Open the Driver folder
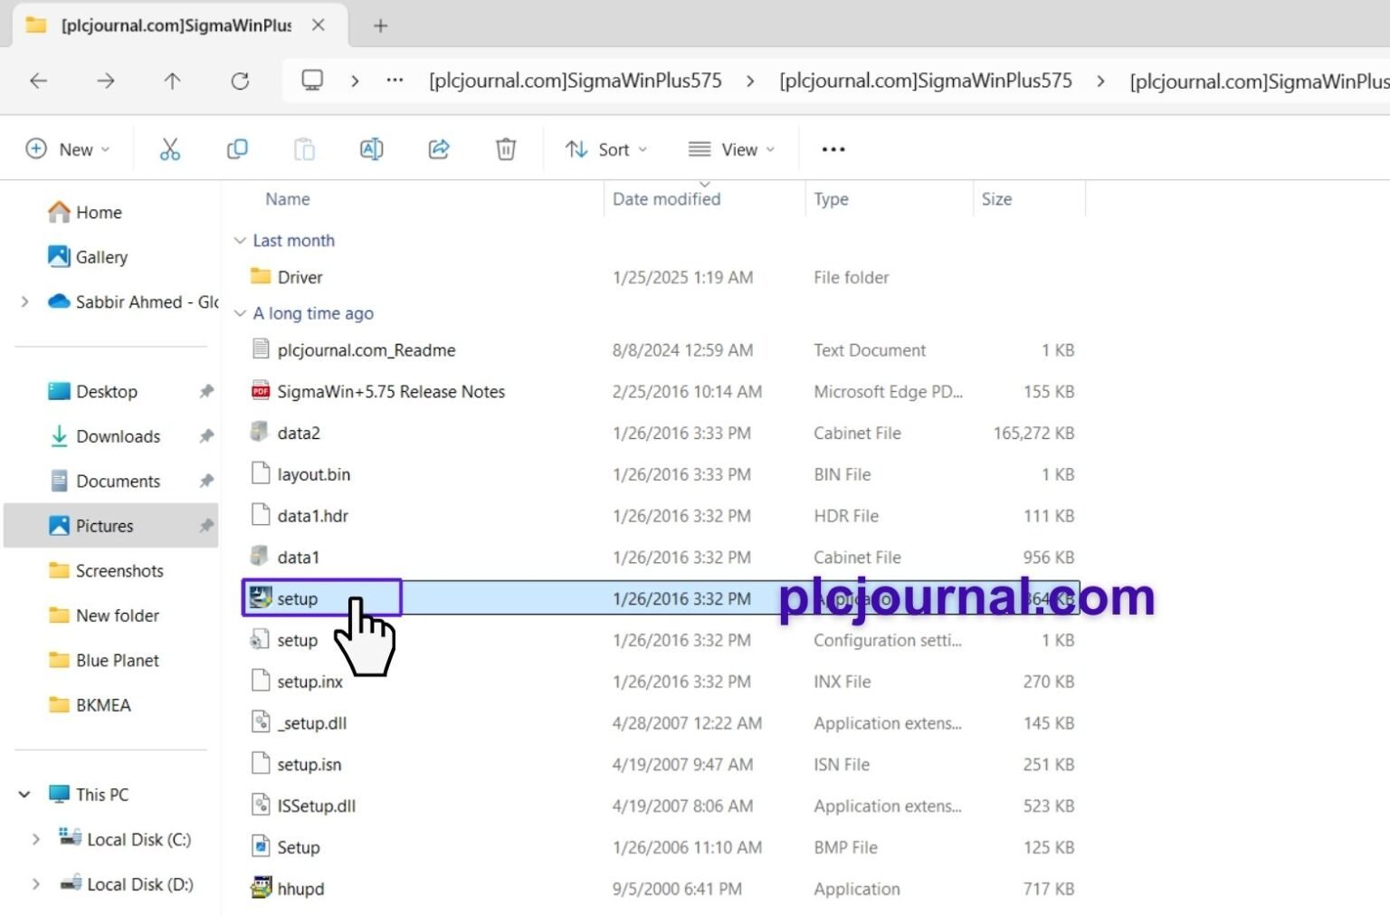Viewport: 1390px width, 916px height. point(300,277)
